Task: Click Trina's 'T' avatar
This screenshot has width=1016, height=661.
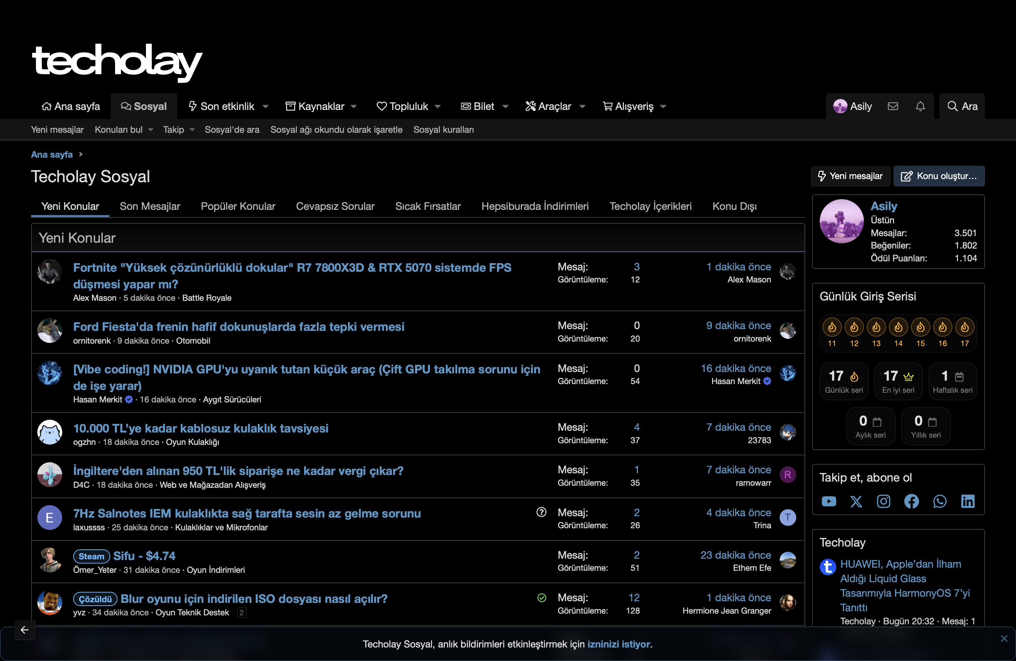Action: pos(788,517)
